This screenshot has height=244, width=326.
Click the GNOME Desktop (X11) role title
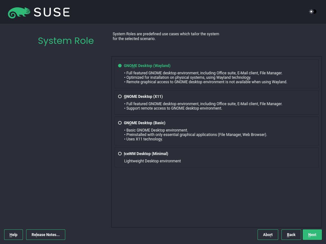143,96
